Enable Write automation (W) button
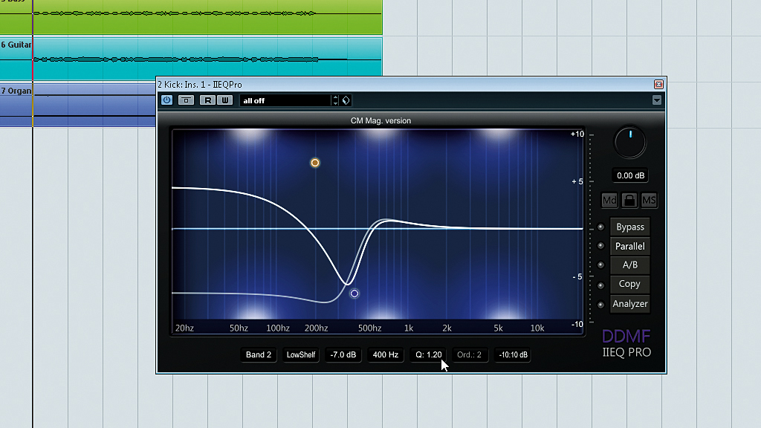 click(x=224, y=100)
